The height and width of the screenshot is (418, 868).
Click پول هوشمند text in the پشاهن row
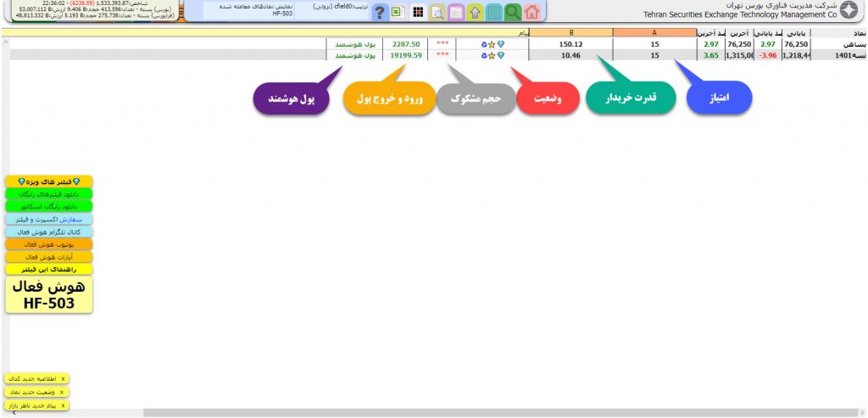[x=355, y=44]
